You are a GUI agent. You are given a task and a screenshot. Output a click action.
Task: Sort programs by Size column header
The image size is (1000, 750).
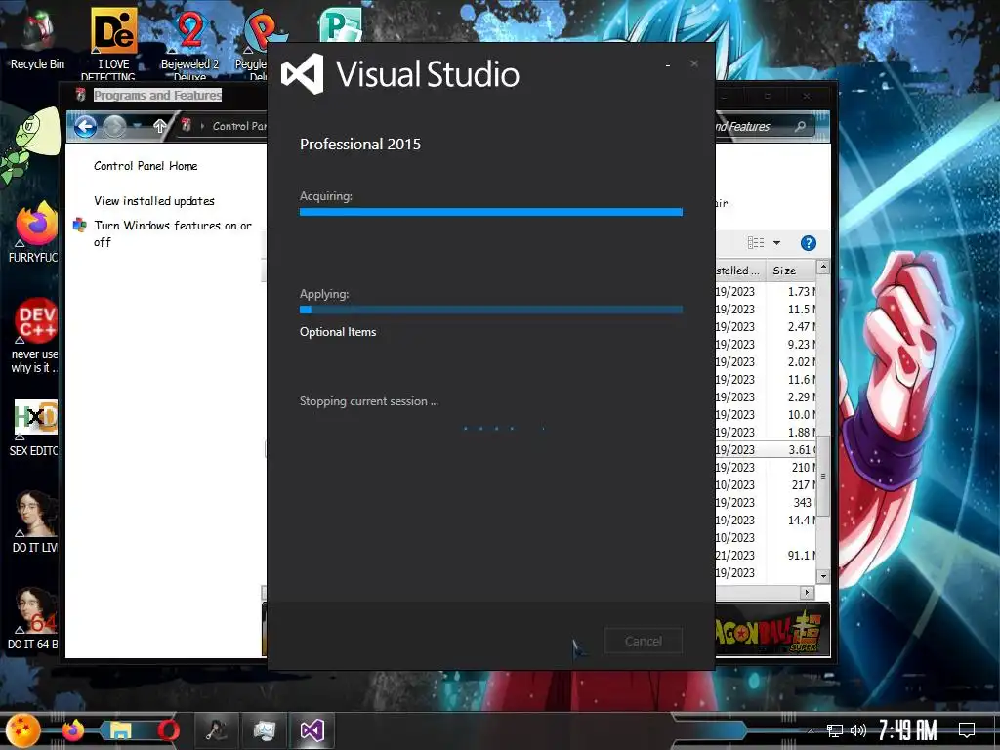pyautogui.click(x=791, y=271)
